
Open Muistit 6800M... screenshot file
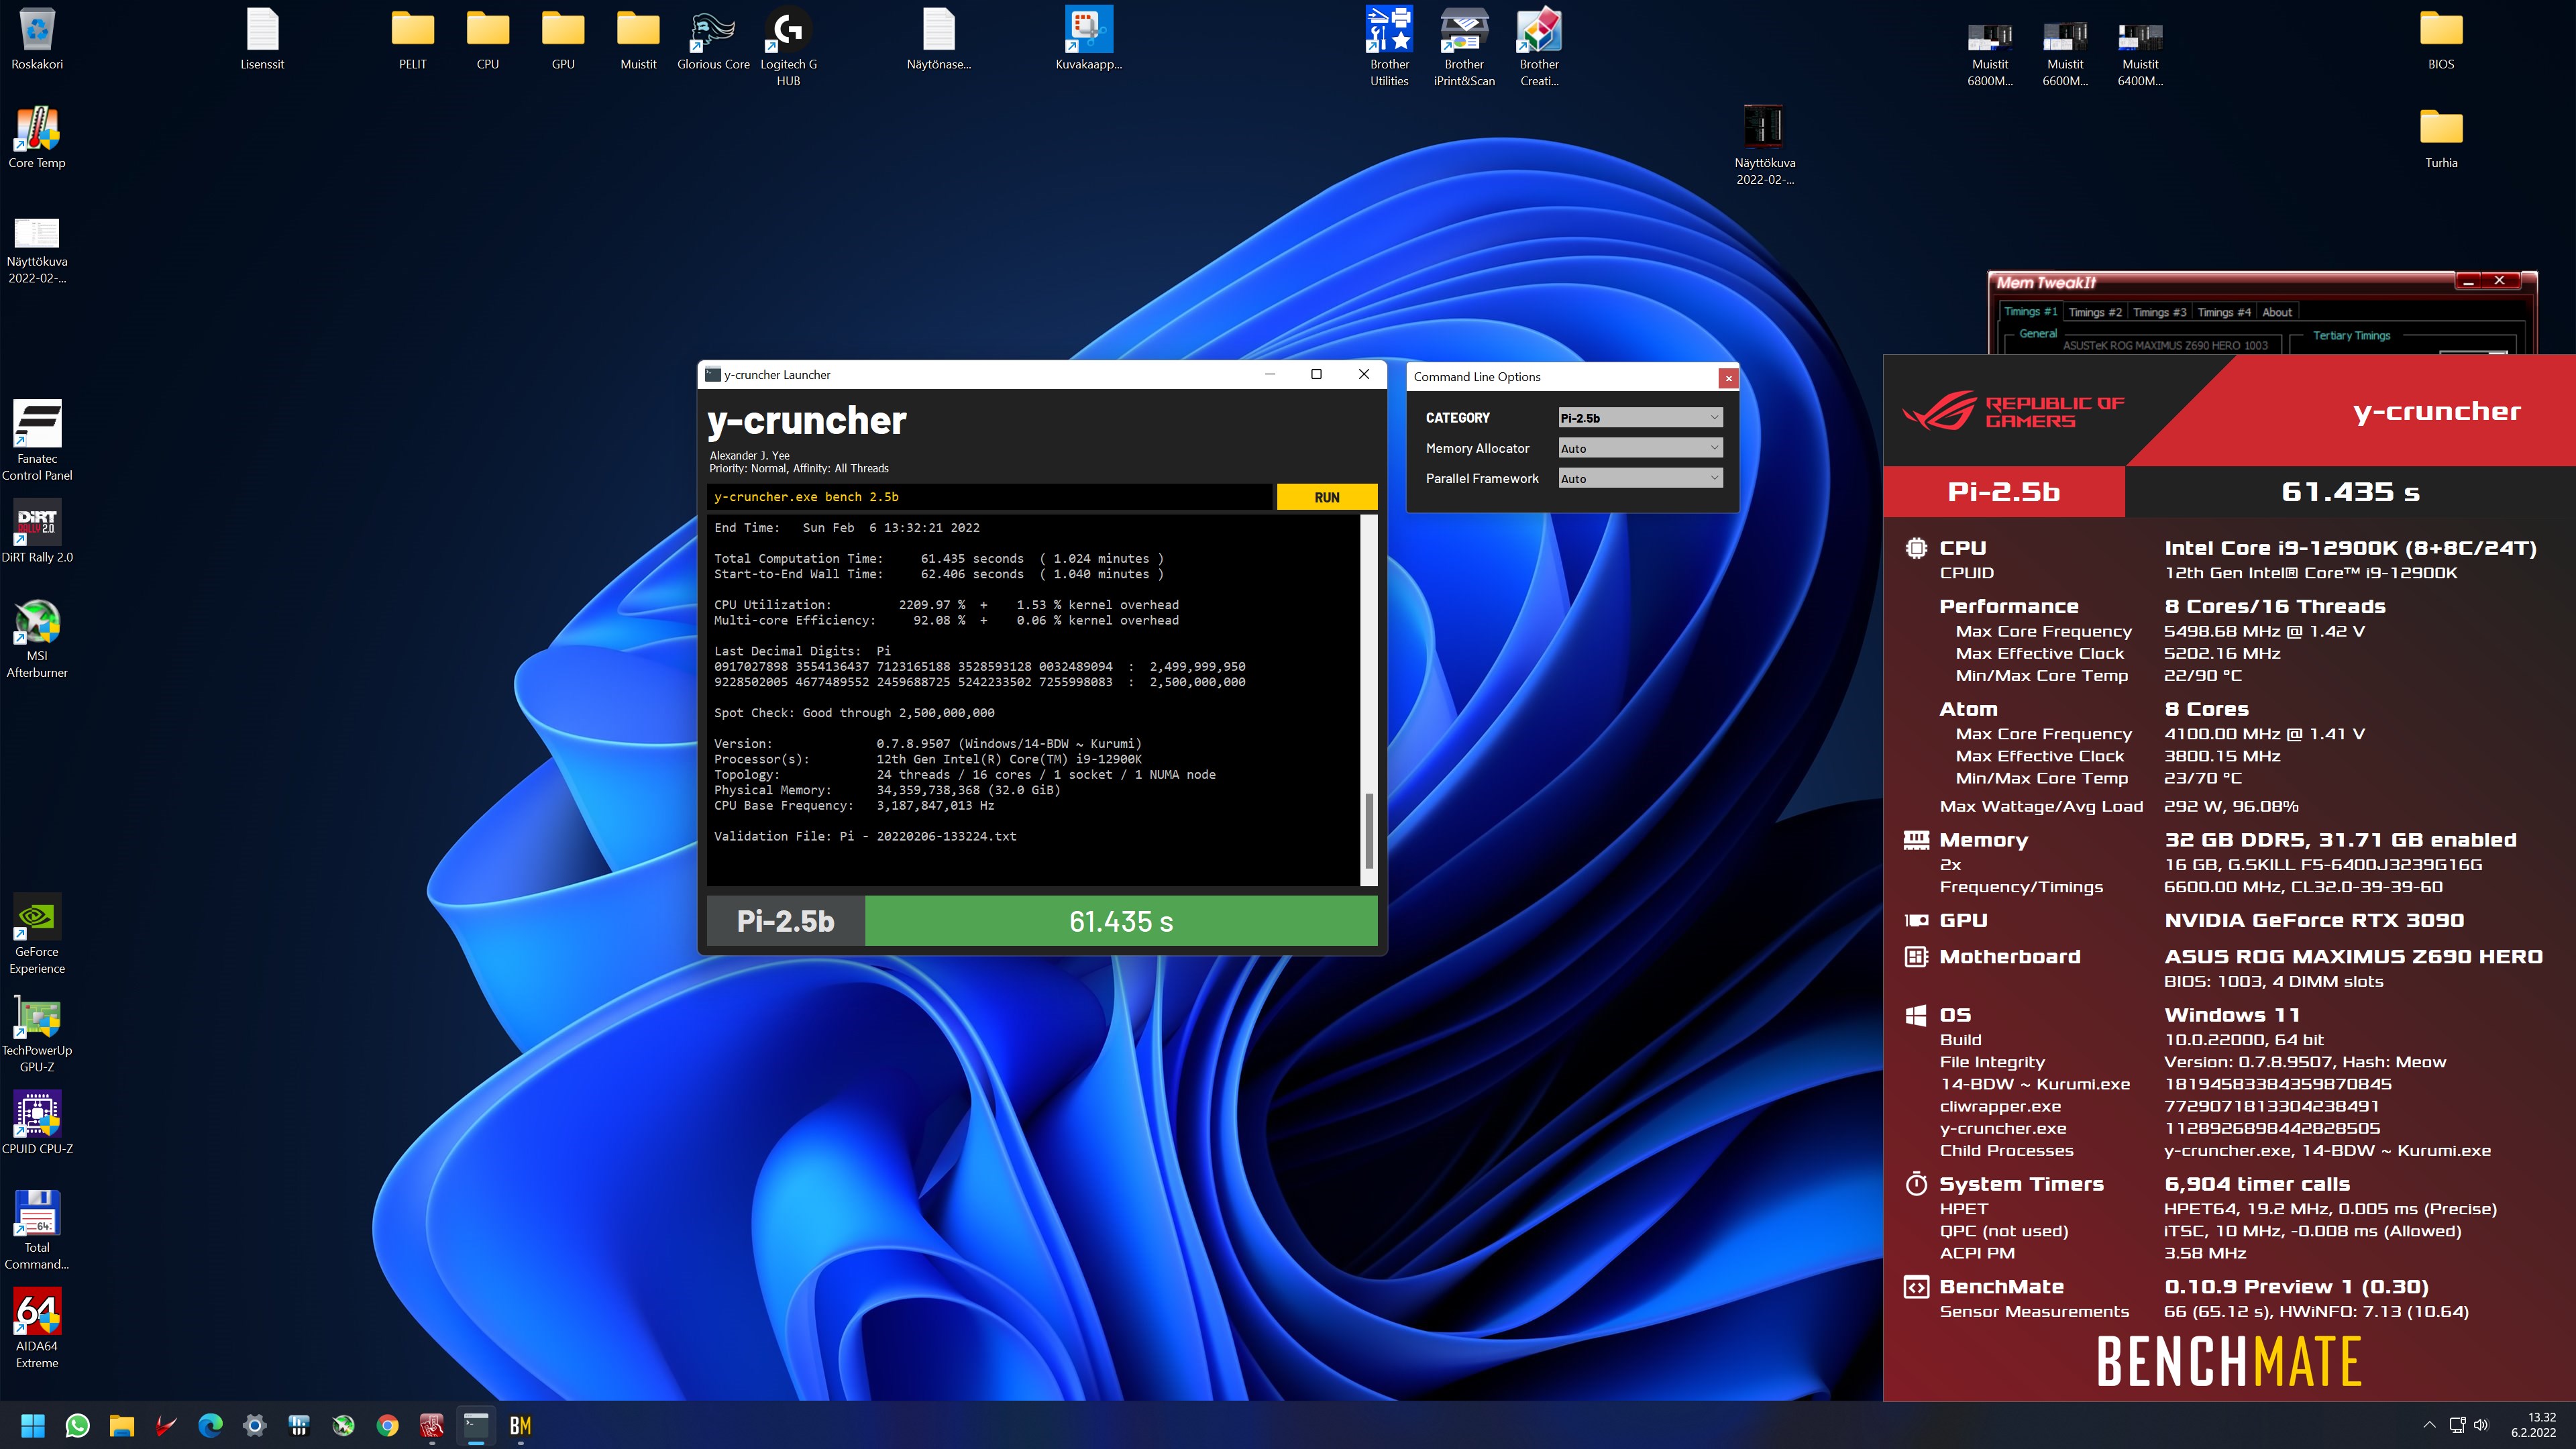coord(1990,54)
